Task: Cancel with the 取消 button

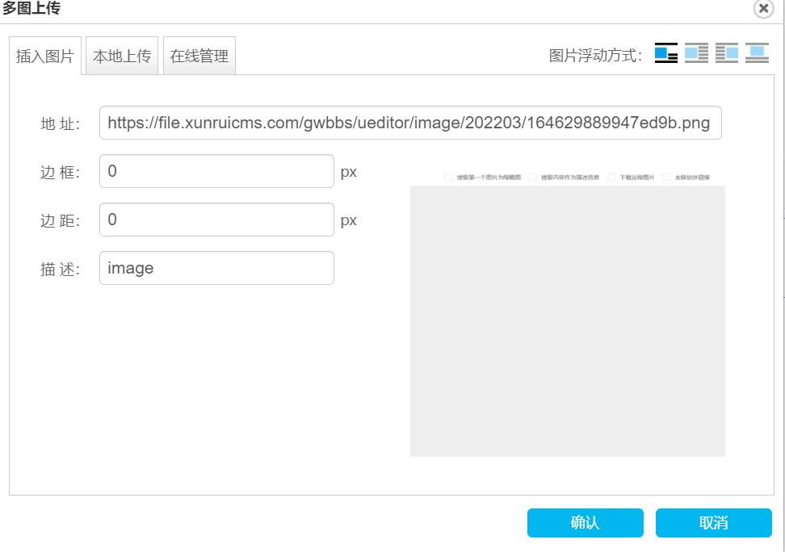Action: click(x=714, y=523)
